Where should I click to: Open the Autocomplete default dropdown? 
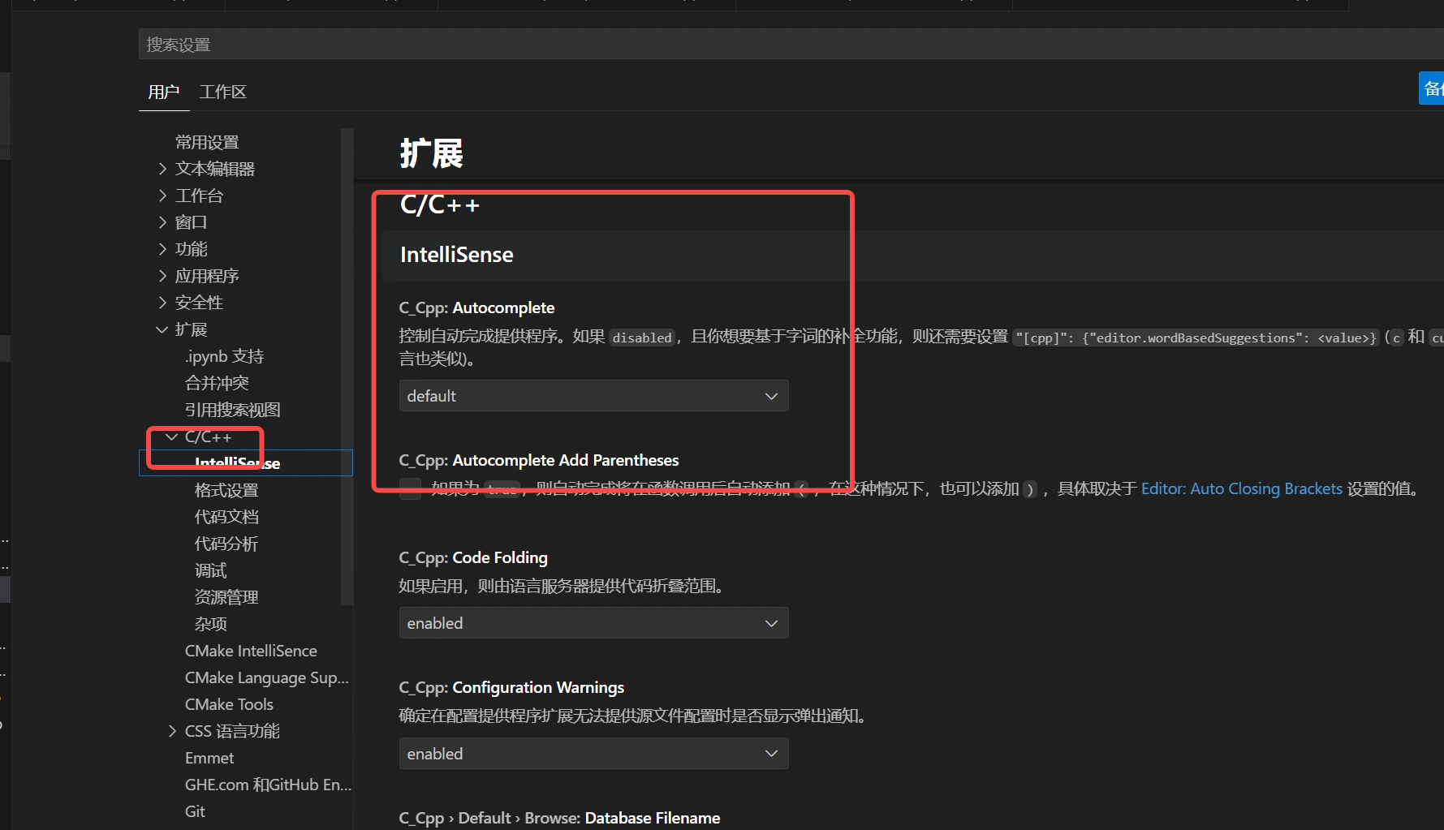tap(593, 396)
